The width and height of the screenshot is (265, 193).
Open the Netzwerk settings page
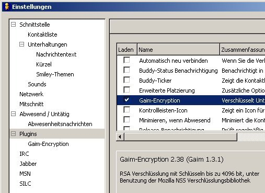pyautogui.click(x=31, y=94)
